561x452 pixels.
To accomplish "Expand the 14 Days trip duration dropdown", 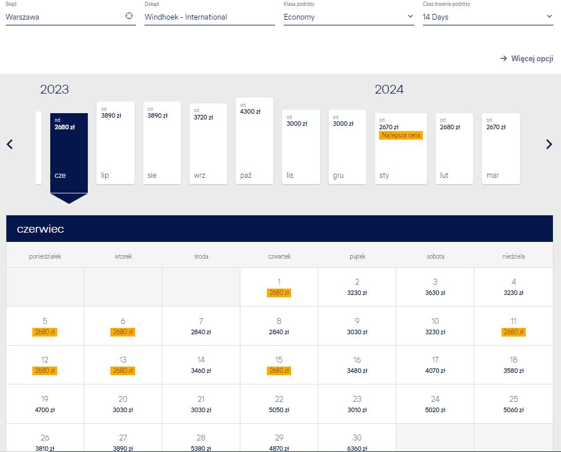I will pyautogui.click(x=488, y=17).
